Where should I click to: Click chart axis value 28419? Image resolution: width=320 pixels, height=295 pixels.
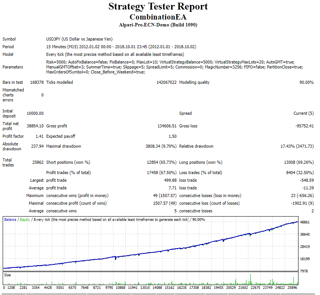pyautogui.click(x=305, y=247)
